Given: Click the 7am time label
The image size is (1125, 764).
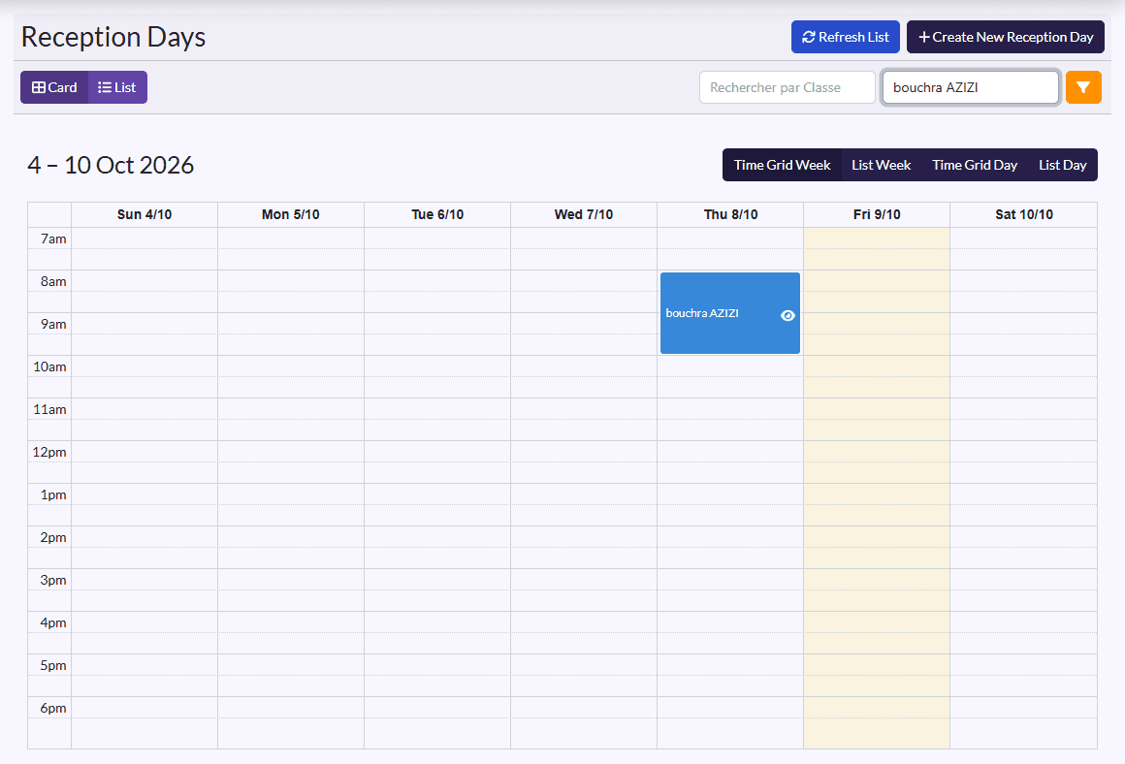Looking at the screenshot, I should 53,239.
